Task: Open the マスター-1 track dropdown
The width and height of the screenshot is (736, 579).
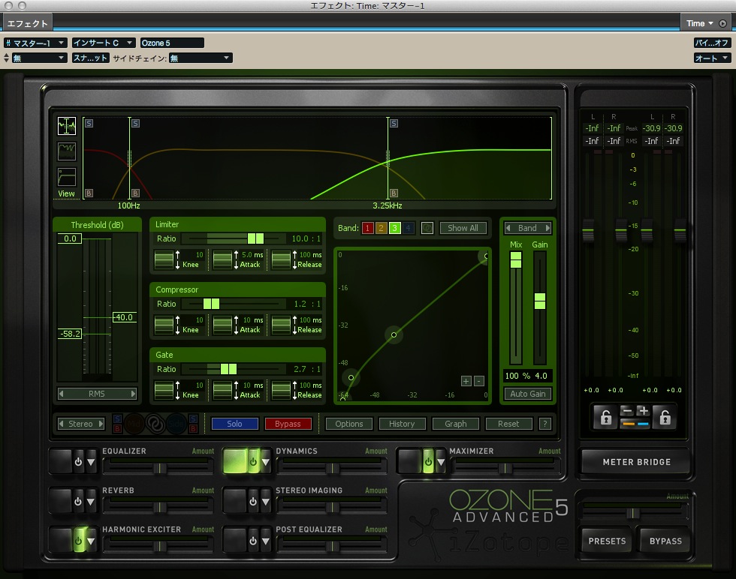Action: point(36,43)
